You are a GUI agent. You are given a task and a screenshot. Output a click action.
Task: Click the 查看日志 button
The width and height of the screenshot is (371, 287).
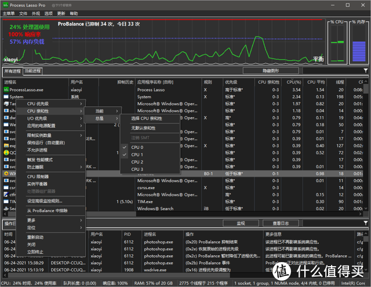click(281, 223)
